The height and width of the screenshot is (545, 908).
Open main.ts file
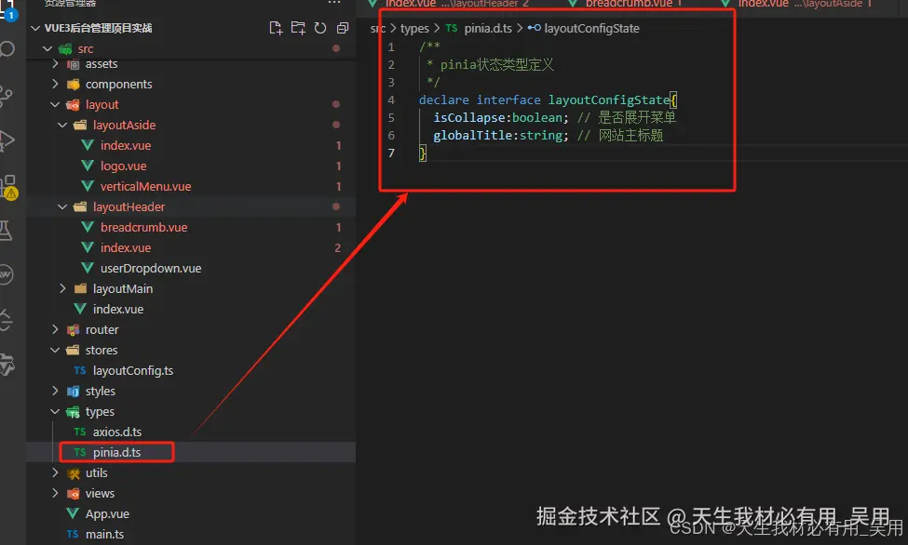[104, 534]
